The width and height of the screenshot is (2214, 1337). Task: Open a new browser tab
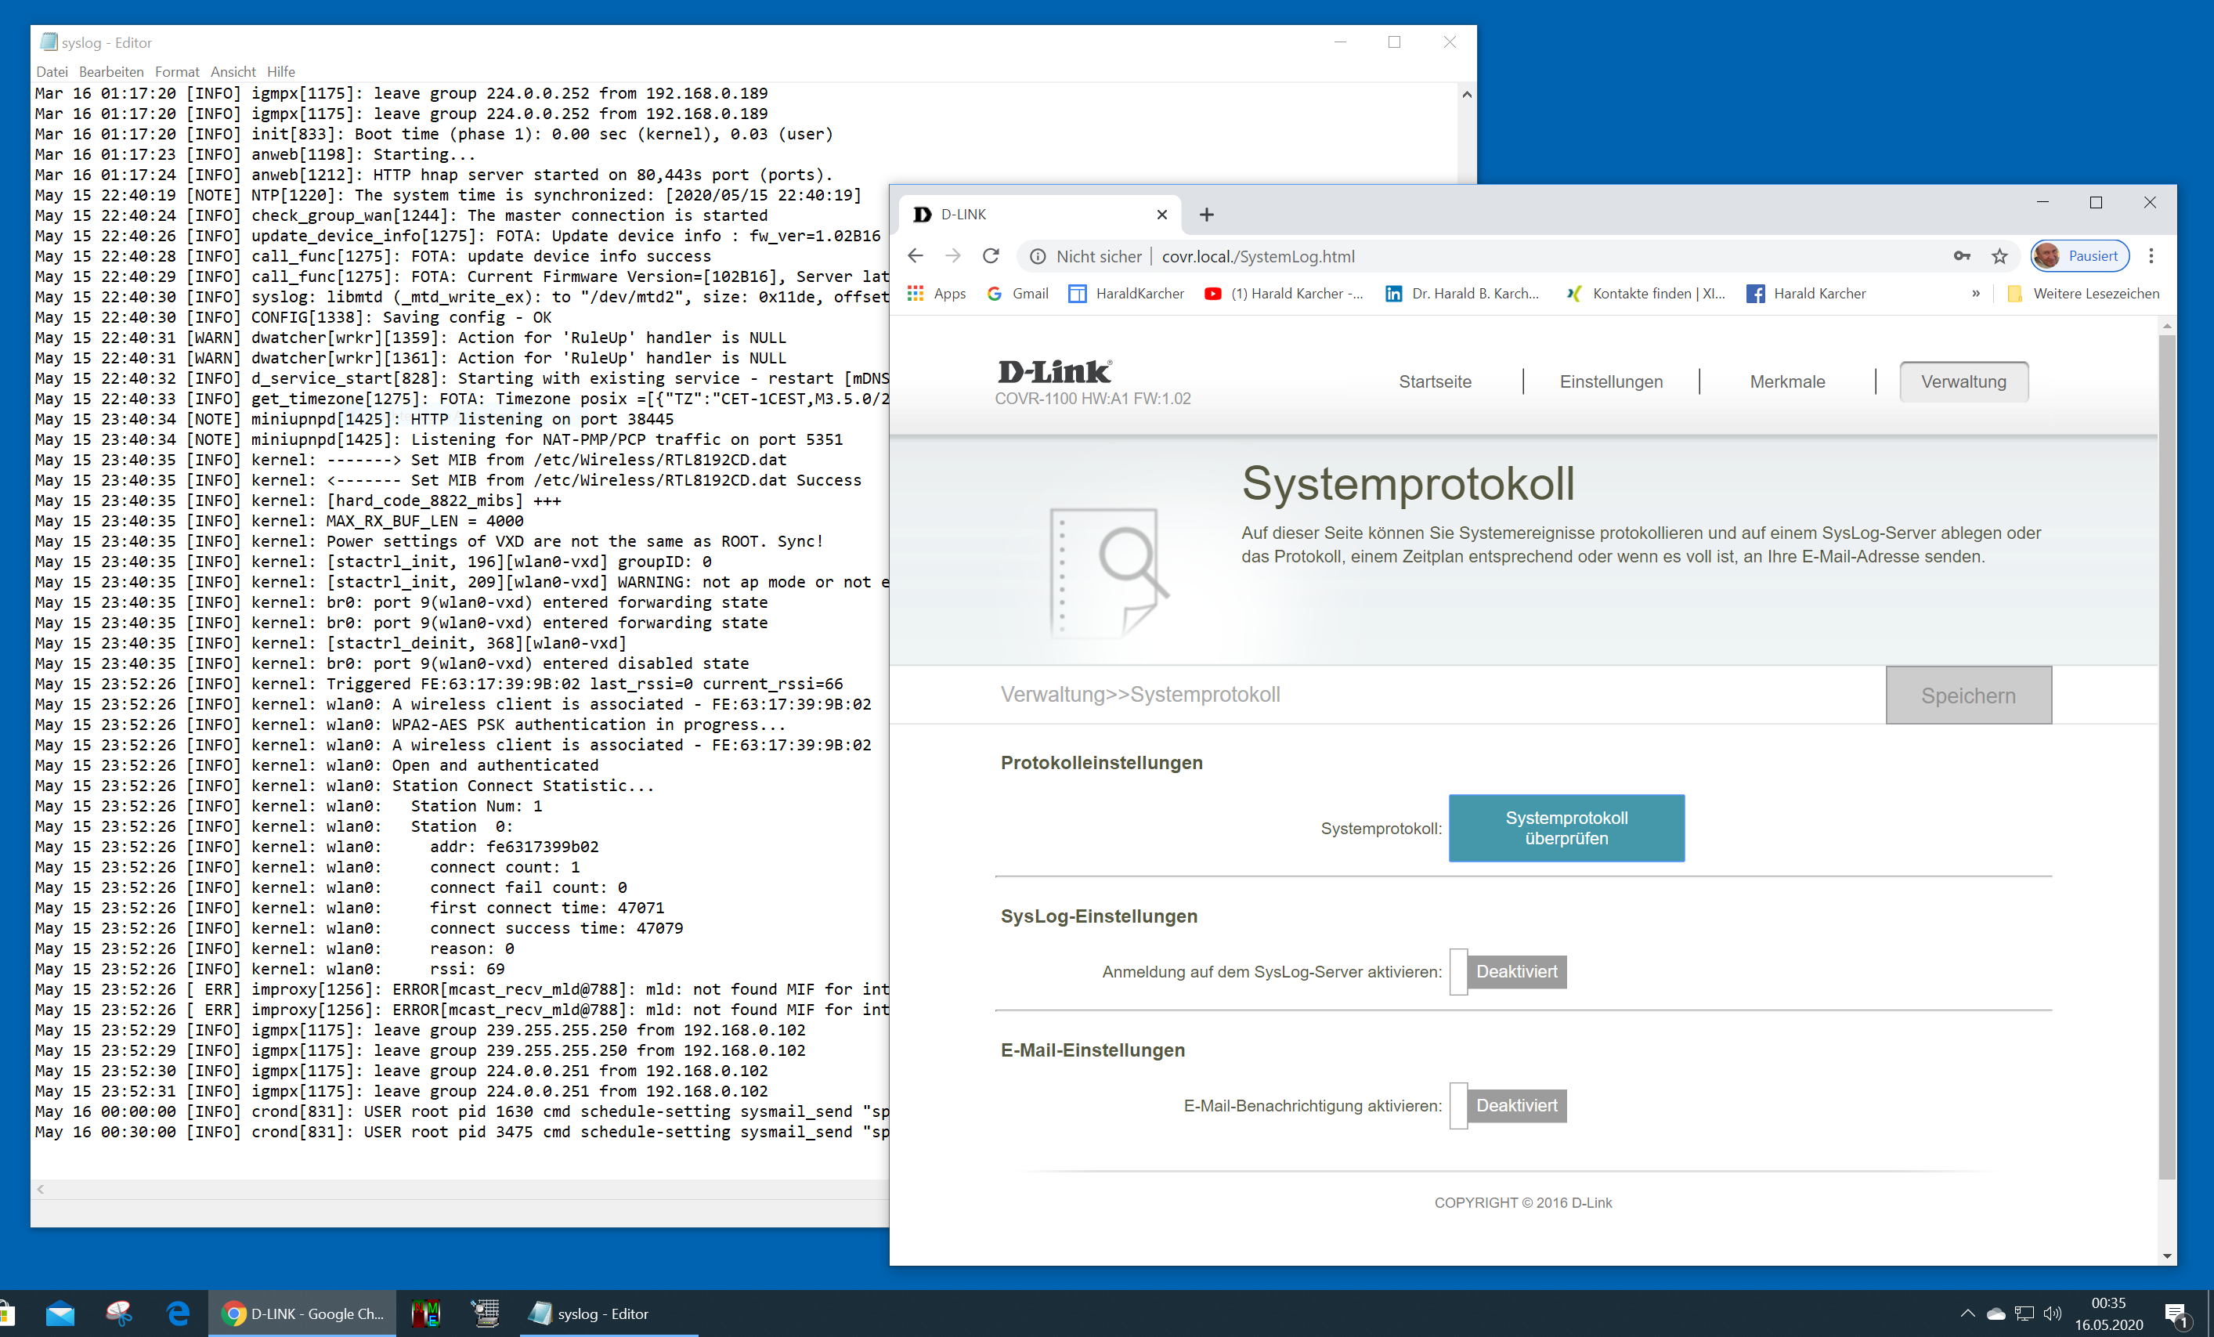pyautogui.click(x=1206, y=215)
